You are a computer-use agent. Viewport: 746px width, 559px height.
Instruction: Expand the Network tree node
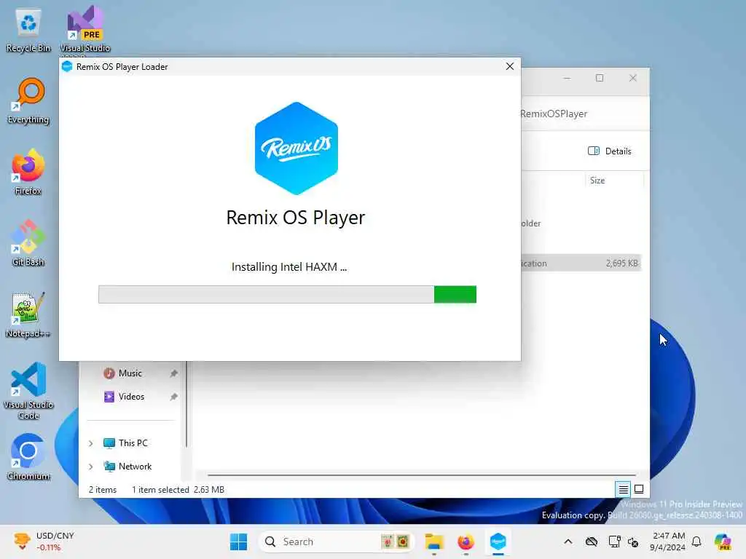click(90, 467)
